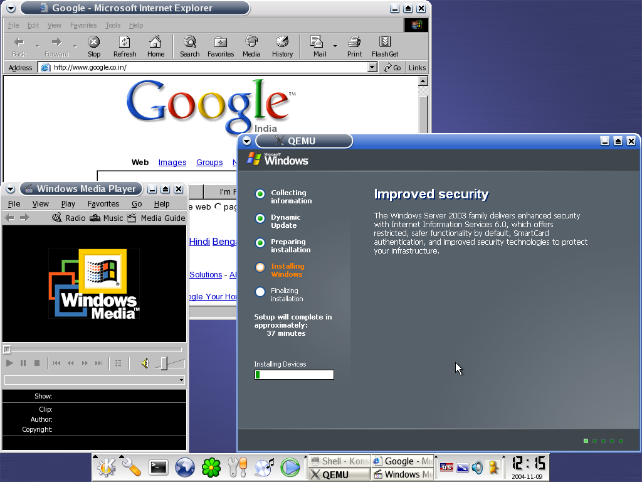Screen dimensions: 642x482
Task: Click the Internet Explorer address field
Action: coord(207,67)
